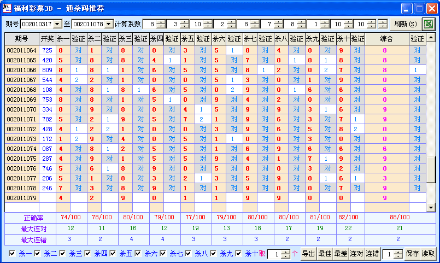Click the 最大连对 row label
This screenshot has width=440, height=263.
(x=33, y=229)
